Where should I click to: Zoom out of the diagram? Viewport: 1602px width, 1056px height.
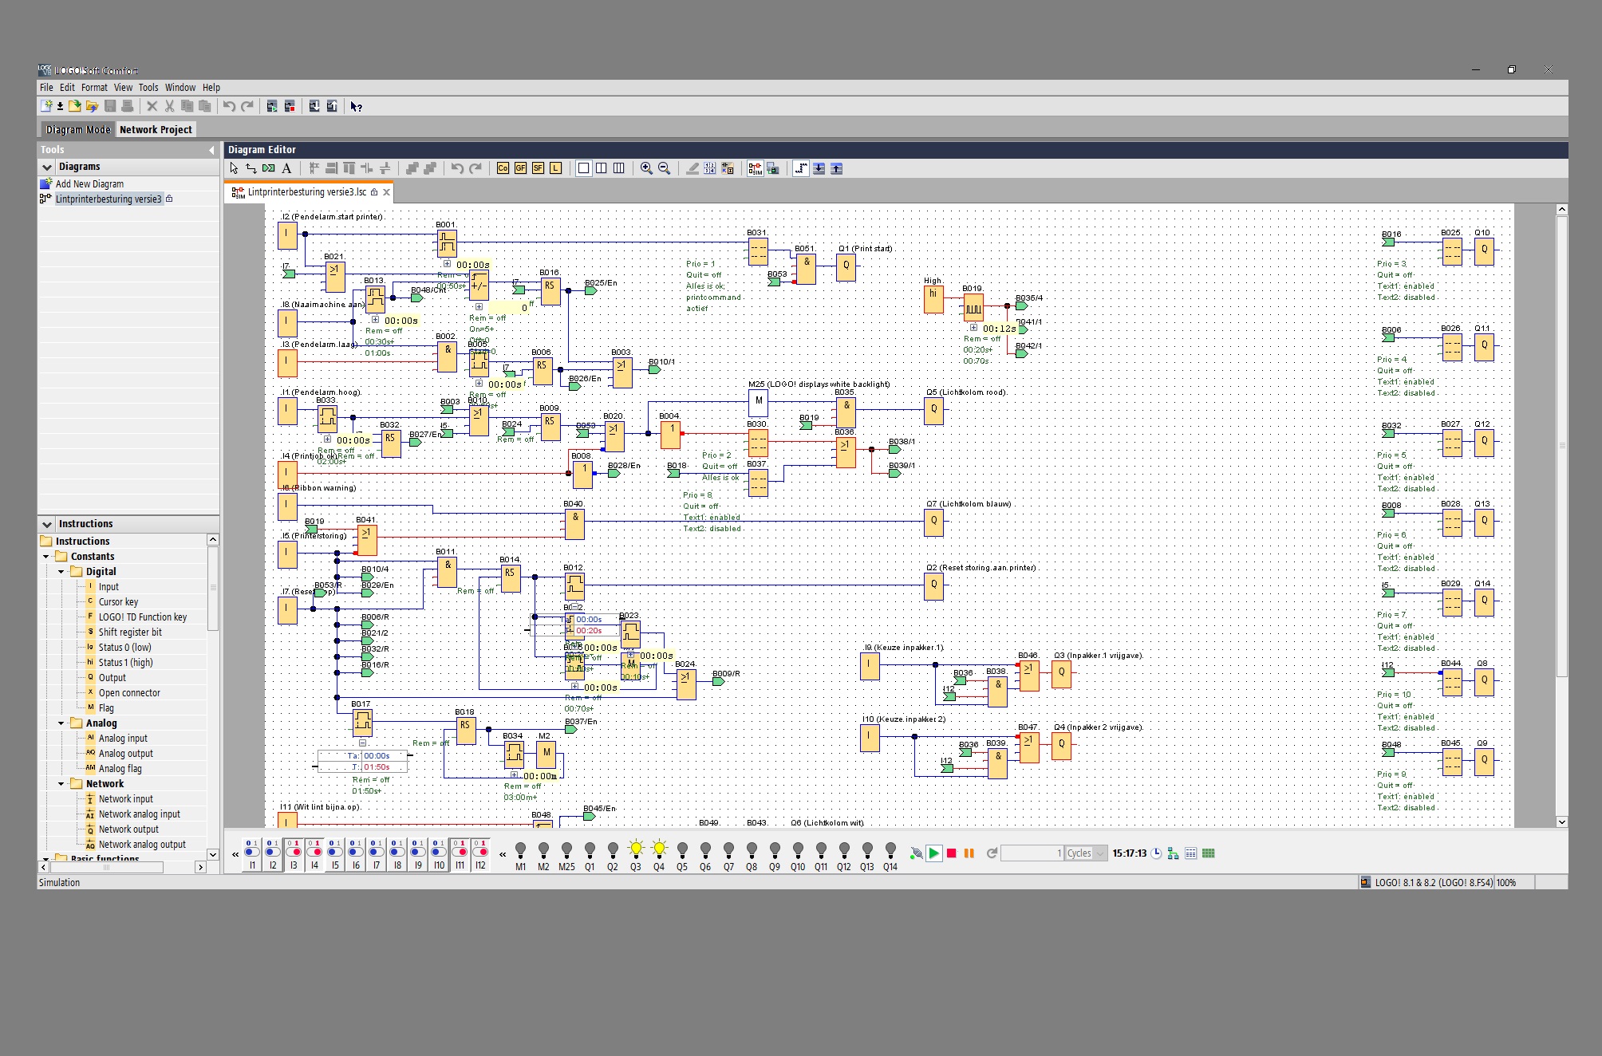point(664,168)
